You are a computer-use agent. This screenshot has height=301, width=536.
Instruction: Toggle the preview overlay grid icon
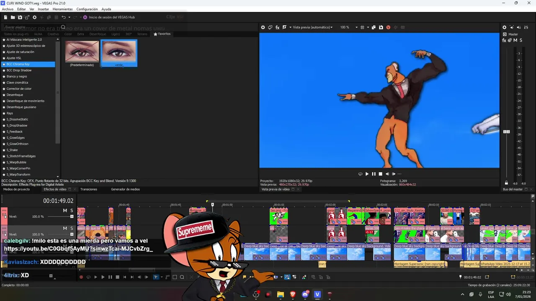pyautogui.click(x=362, y=27)
